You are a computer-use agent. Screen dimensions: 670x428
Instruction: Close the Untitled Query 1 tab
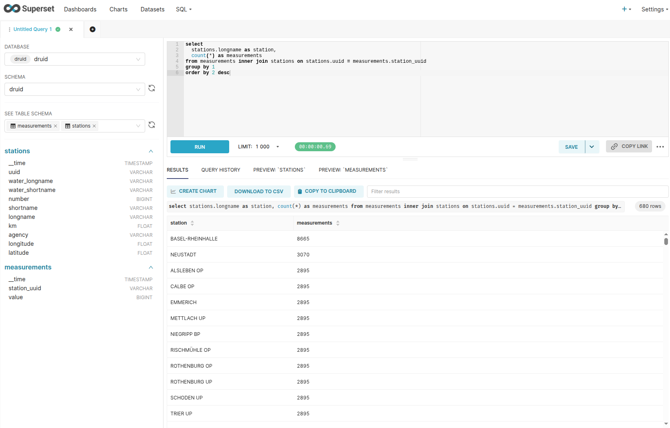tap(71, 29)
